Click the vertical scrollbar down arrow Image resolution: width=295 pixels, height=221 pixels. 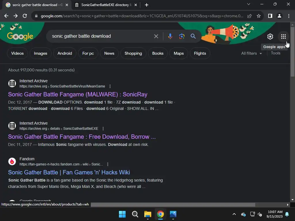[x=292, y=200]
